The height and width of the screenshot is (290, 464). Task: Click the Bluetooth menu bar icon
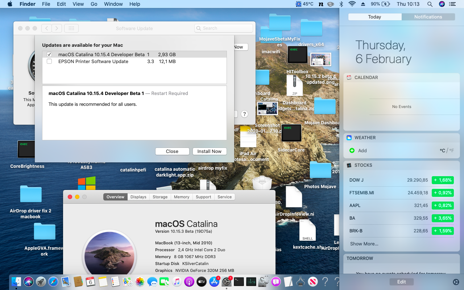pyautogui.click(x=341, y=4)
